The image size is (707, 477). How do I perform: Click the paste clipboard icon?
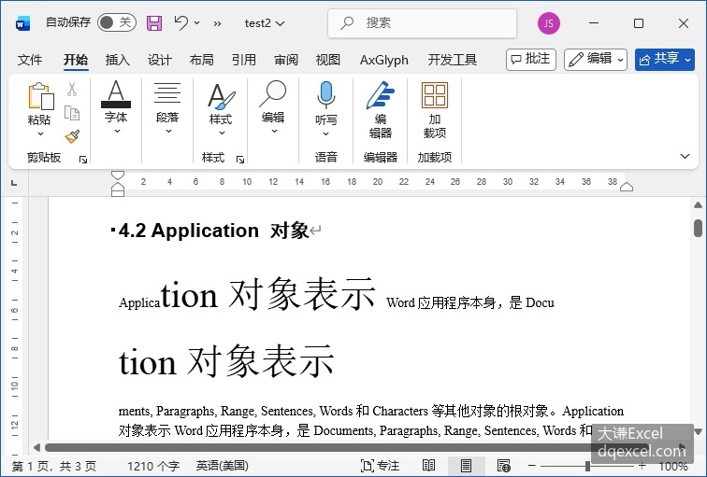tap(40, 96)
